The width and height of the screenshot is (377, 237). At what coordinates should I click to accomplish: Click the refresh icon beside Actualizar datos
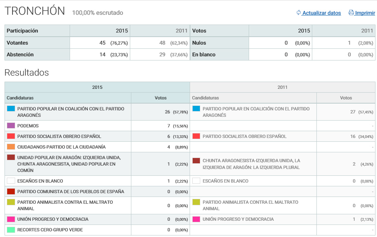pos(298,13)
